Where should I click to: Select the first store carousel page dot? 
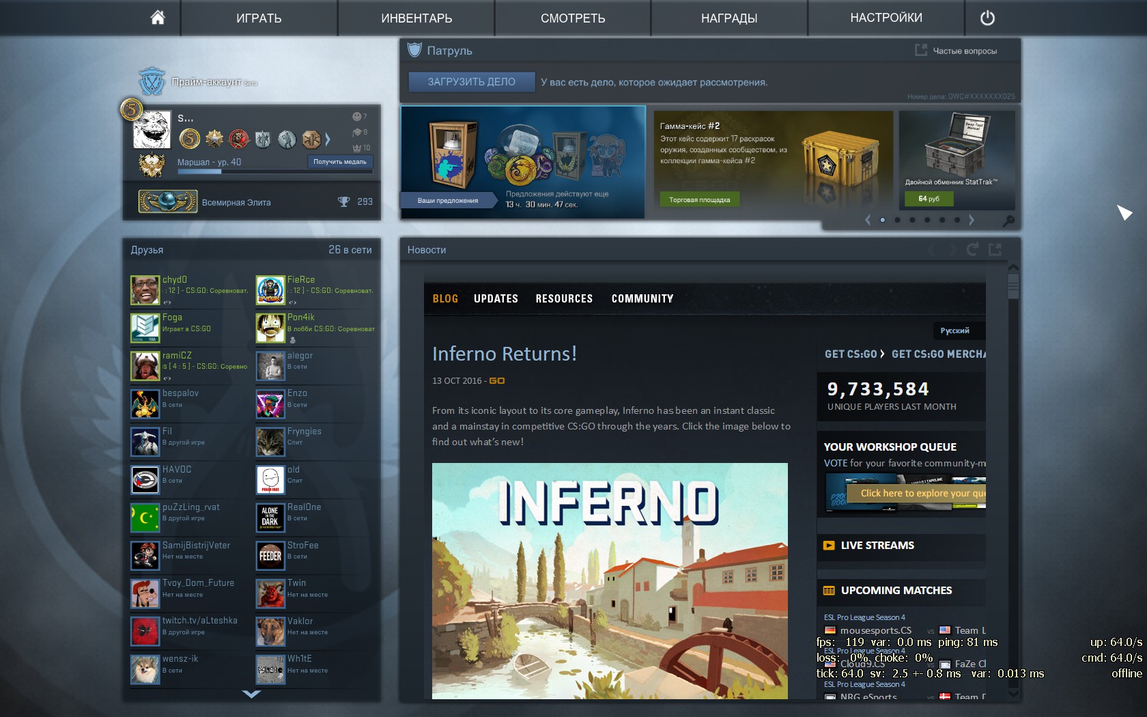click(x=883, y=220)
